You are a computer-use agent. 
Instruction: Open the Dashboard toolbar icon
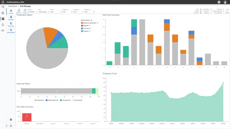[19, 11]
